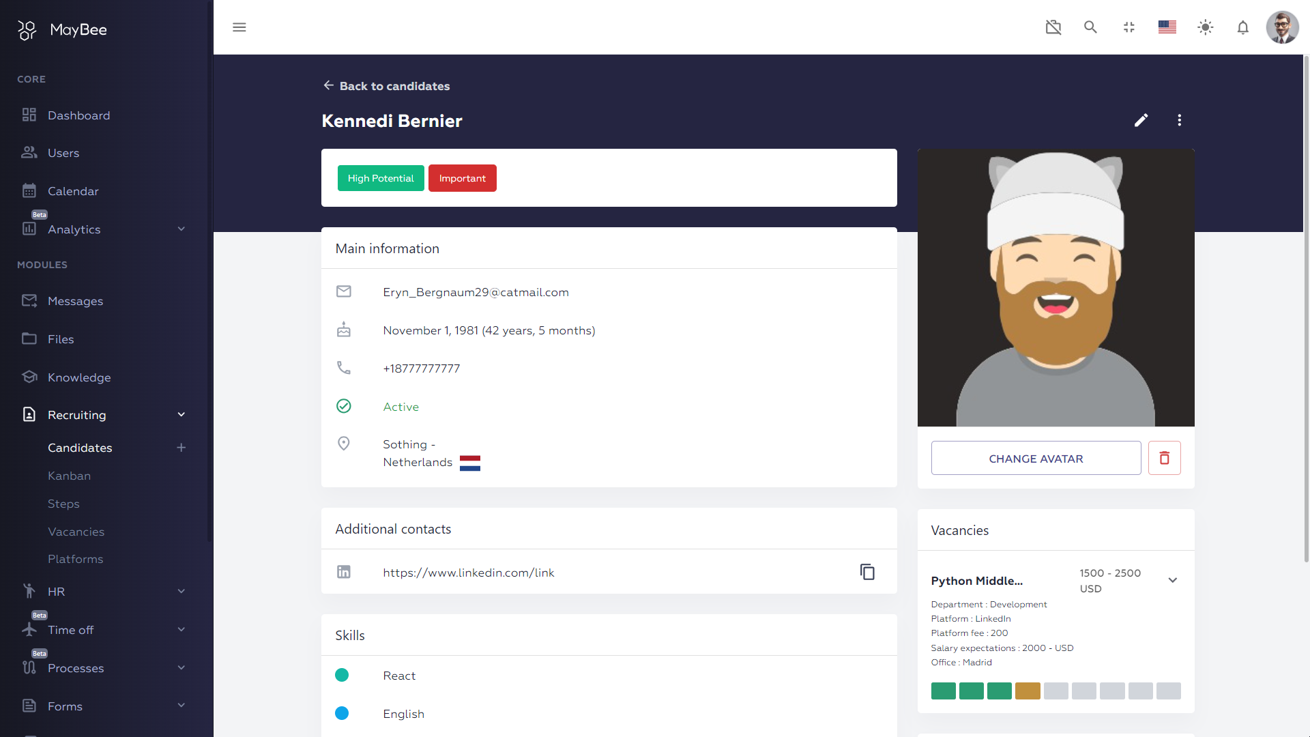The height and width of the screenshot is (737, 1310).
Task: Copy the LinkedIn link with copy icon
Action: point(867,572)
